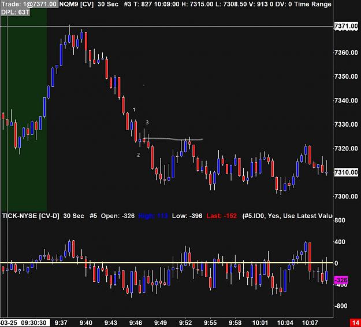Click the 9:58 time axis label
Image resolution: width=361 pixels, height=327 pixels.
[235, 322]
